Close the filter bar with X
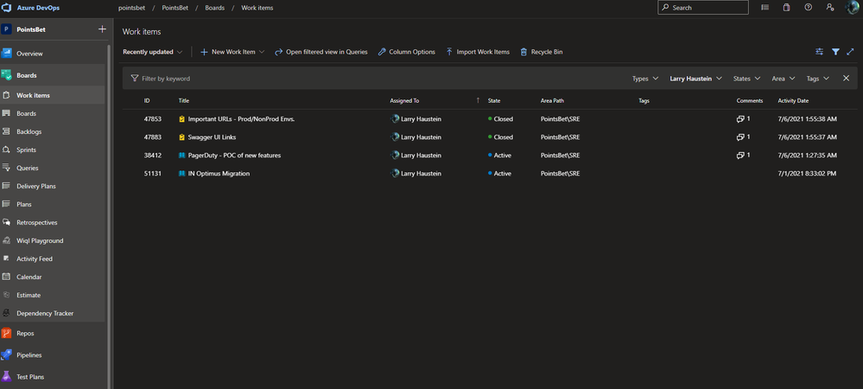Image resolution: width=863 pixels, height=389 pixels. 847,79
